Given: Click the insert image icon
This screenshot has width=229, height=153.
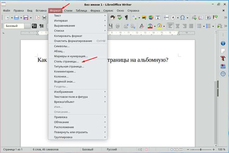Looking at the screenshot, I should coord(144,18).
